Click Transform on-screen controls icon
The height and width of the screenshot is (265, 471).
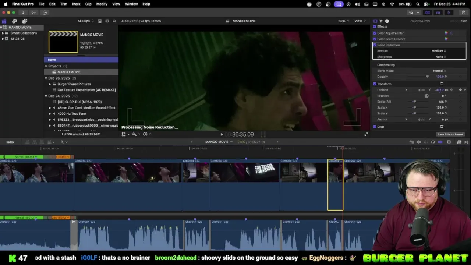442,84
